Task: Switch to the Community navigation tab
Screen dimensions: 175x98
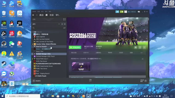Action: 52,15
